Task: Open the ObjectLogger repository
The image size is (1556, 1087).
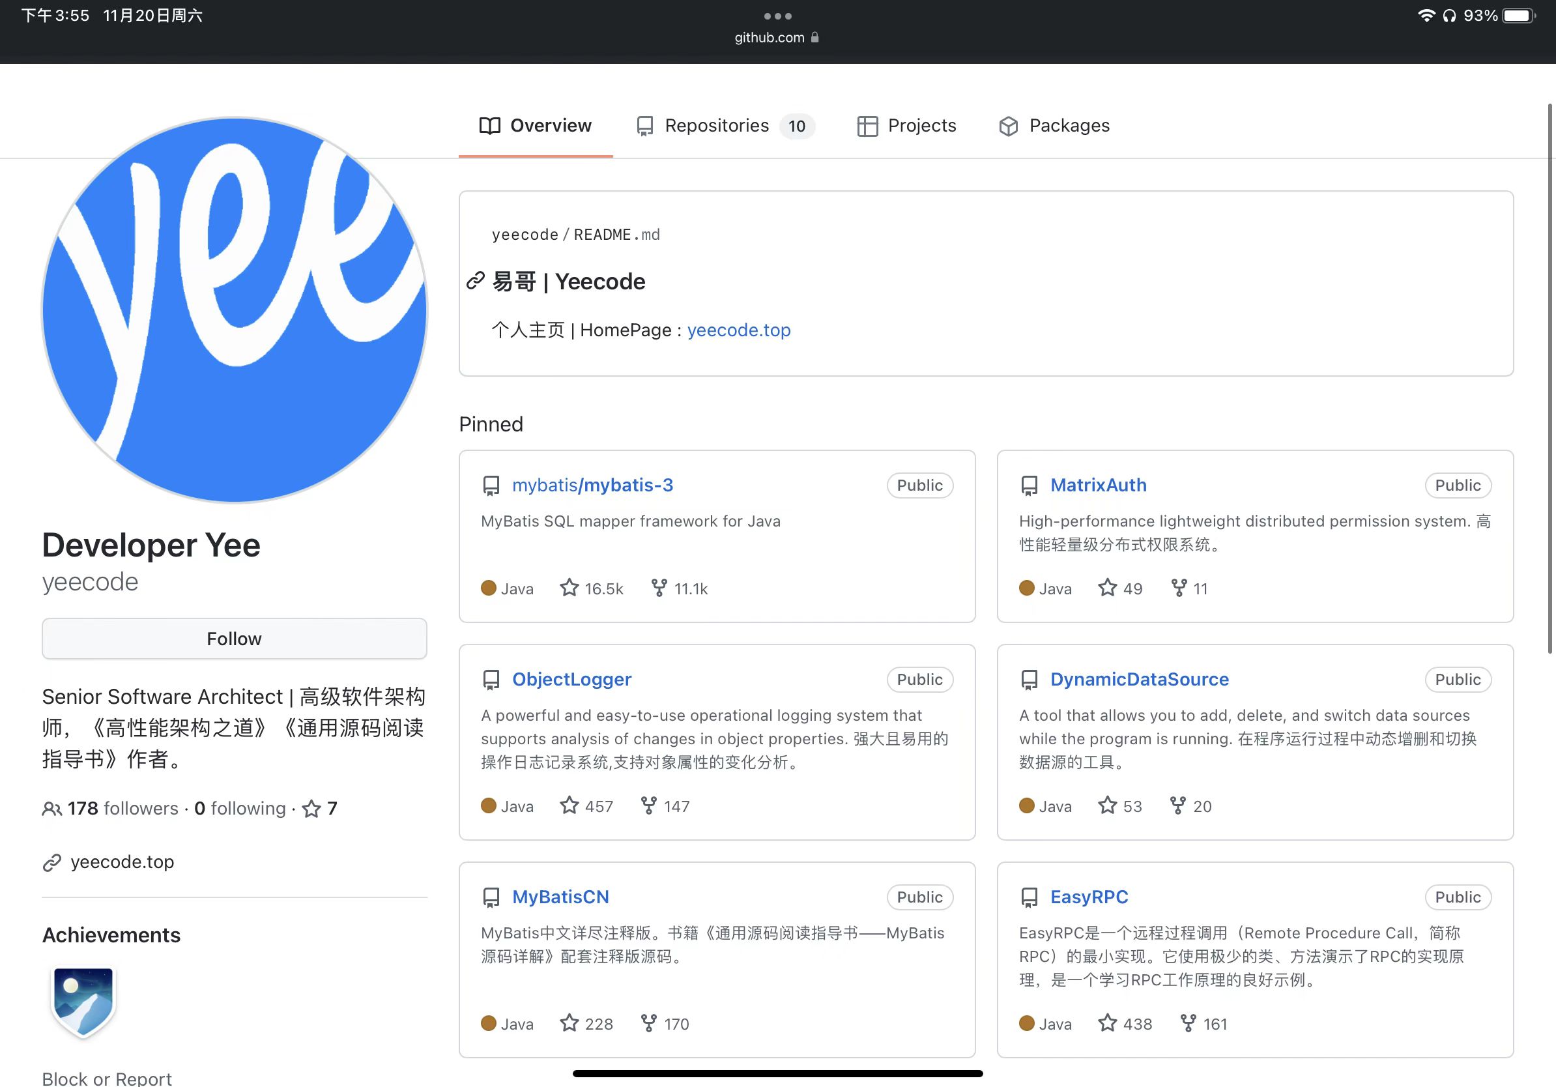Action: point(572,679)
